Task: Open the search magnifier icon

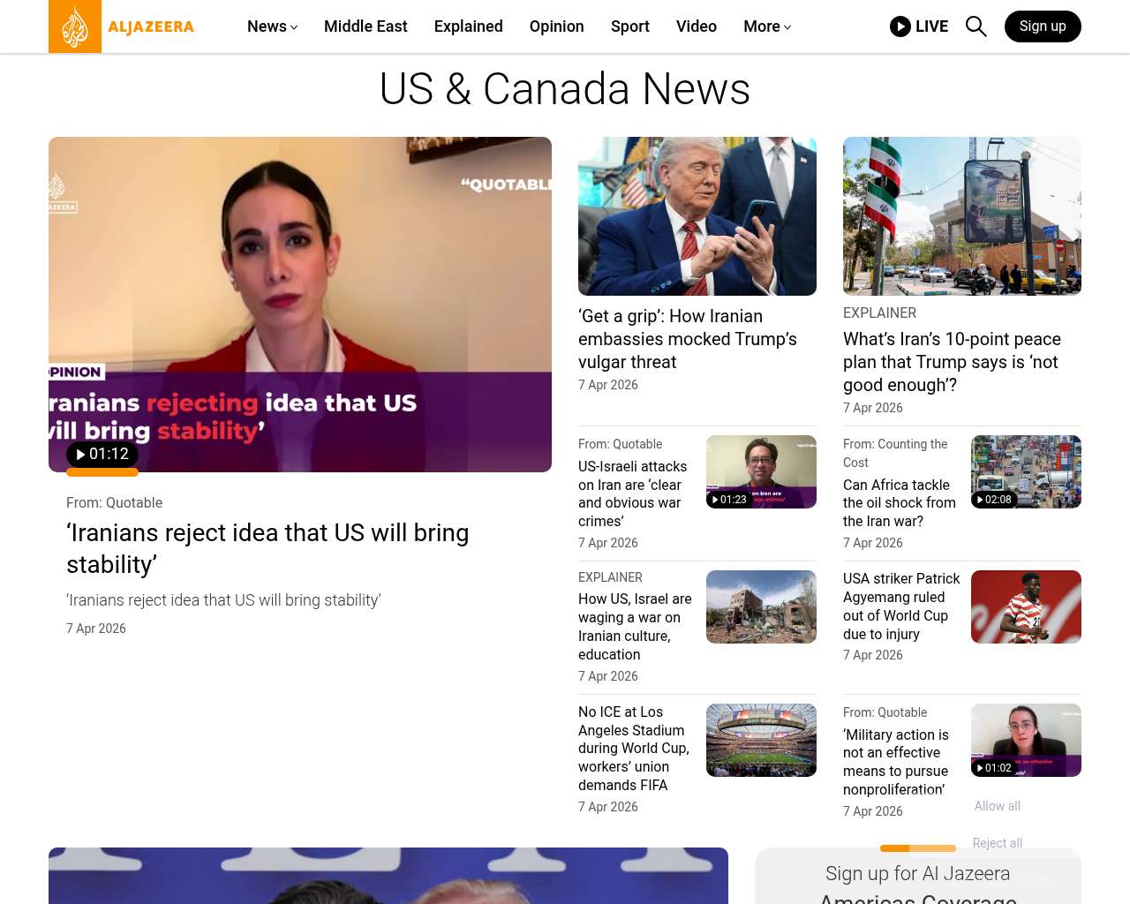Action: point(976,26)
